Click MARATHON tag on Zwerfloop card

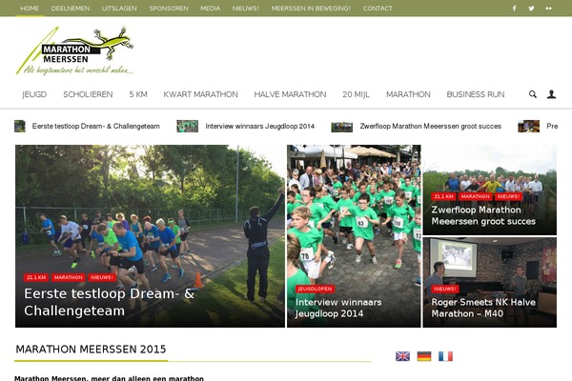pyautogui.click(x=475, y=196)
